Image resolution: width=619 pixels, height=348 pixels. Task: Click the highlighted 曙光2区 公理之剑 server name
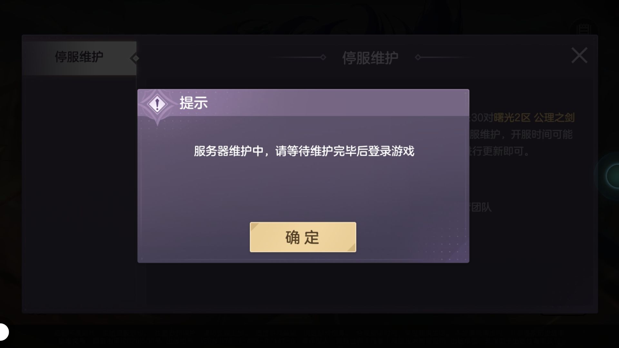pyautogui.click(x=534, y=118)
